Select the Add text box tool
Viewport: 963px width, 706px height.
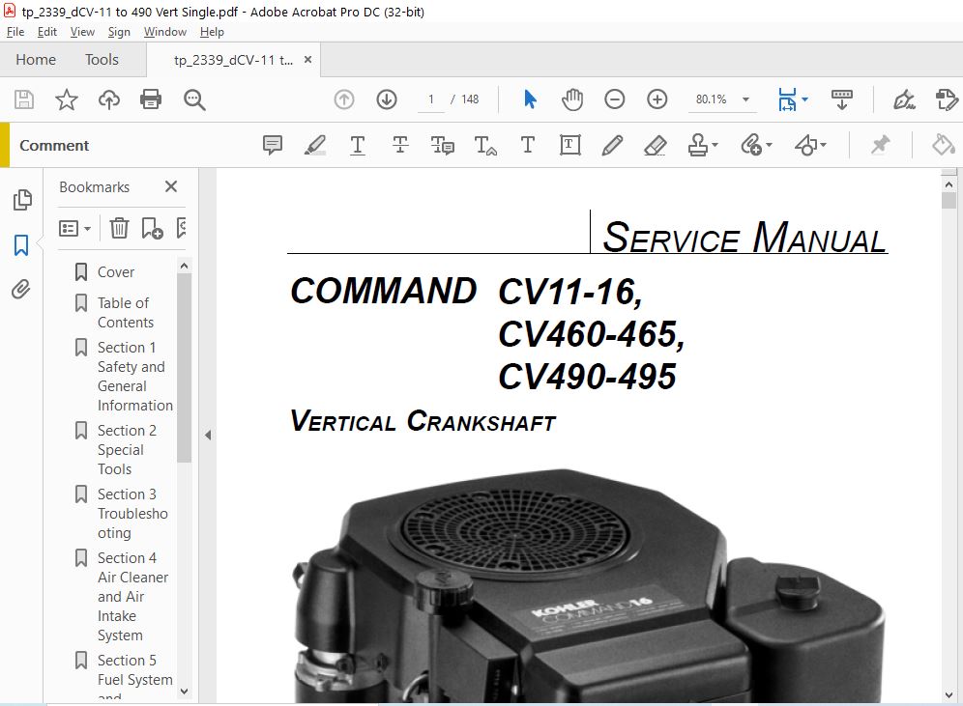pyautogui.click(x=569, y=146)
